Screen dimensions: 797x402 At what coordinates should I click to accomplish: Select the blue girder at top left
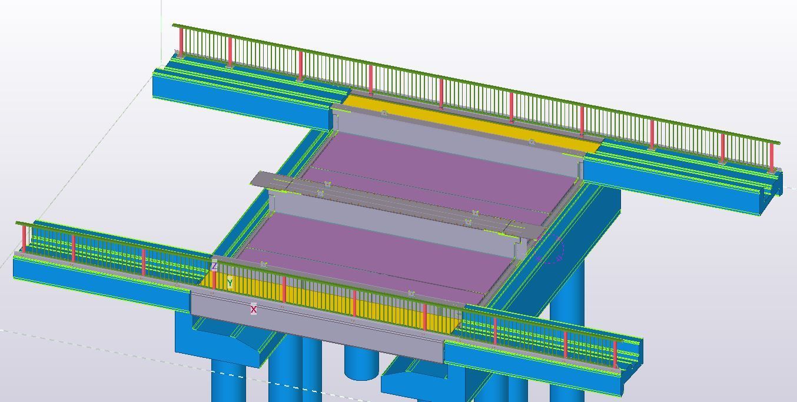[241, 100]
